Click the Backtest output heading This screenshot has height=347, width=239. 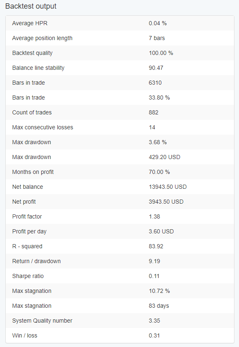[31, 6]
